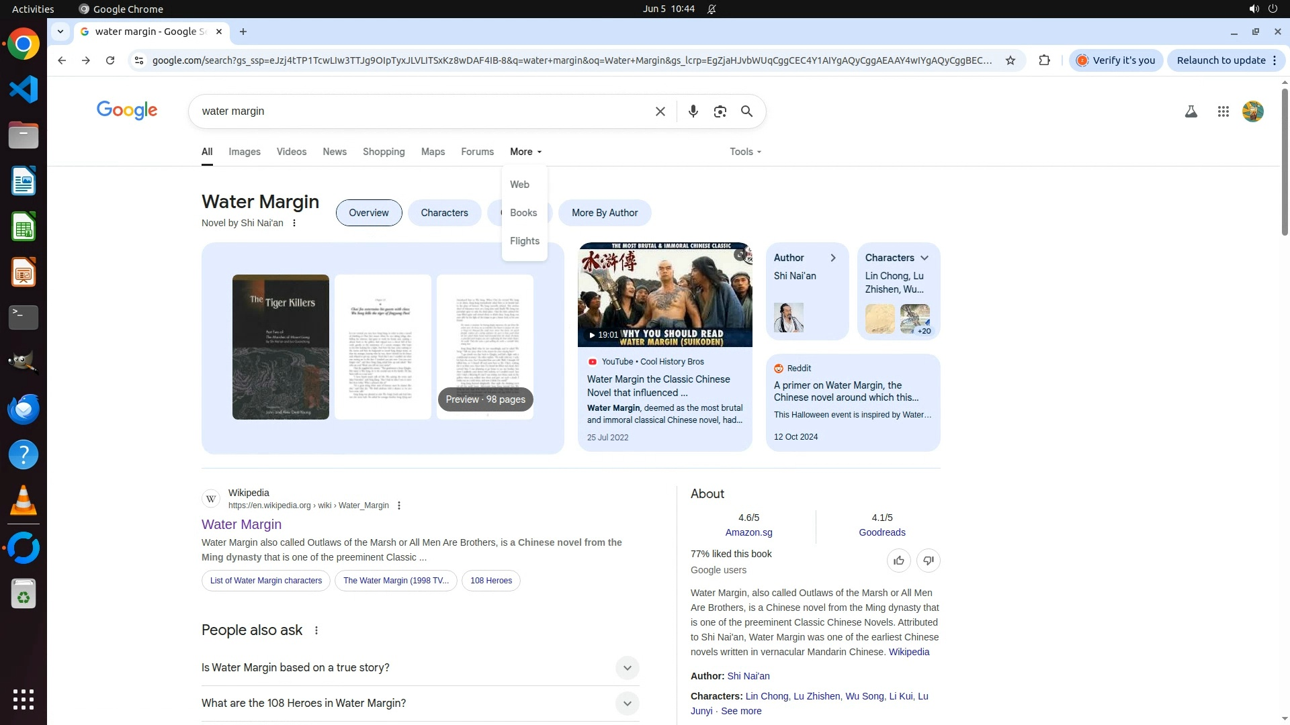Click the 108 Heroes sitelink chip

click(490, 581)
